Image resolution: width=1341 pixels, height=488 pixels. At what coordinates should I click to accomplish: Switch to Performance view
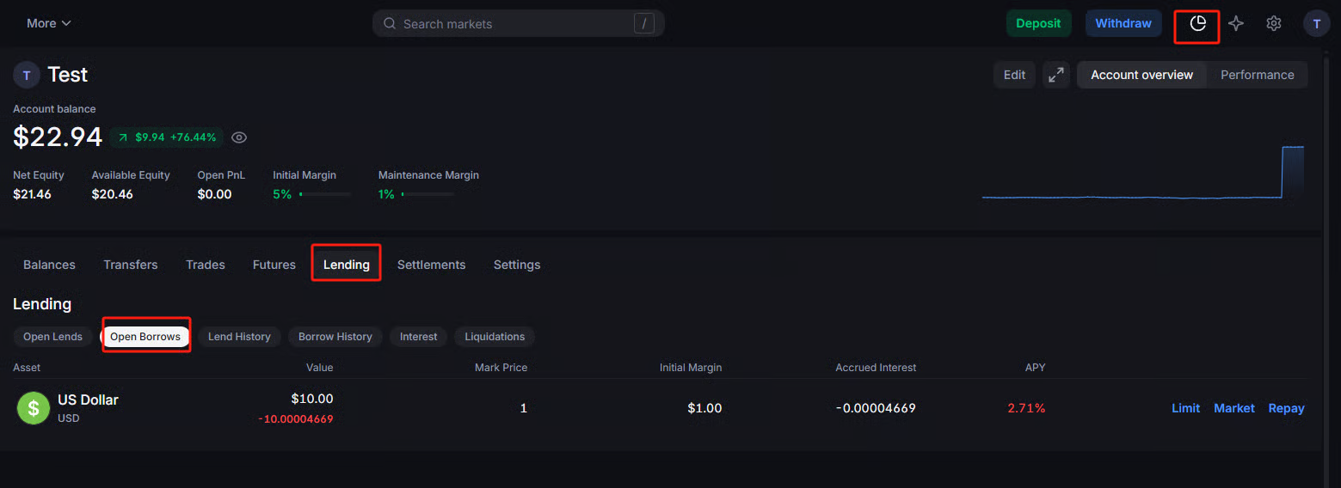point(1257,75)
